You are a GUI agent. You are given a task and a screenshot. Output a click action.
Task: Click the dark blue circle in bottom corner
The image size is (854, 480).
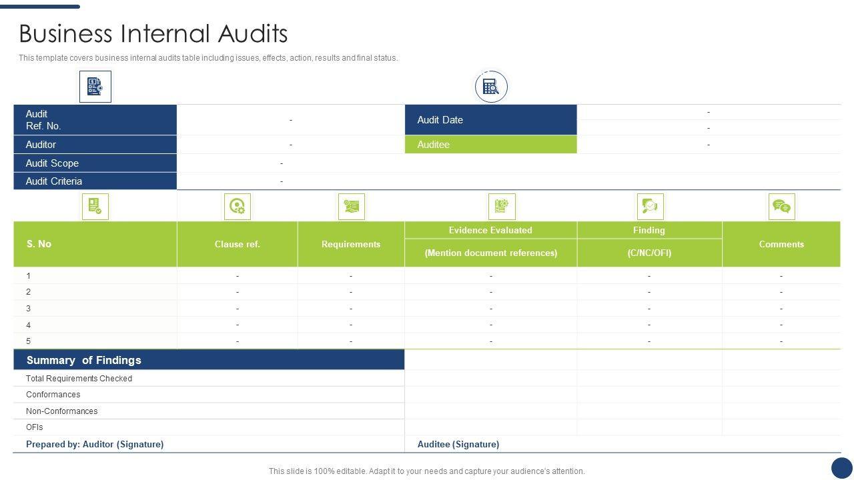pos(841,467)
